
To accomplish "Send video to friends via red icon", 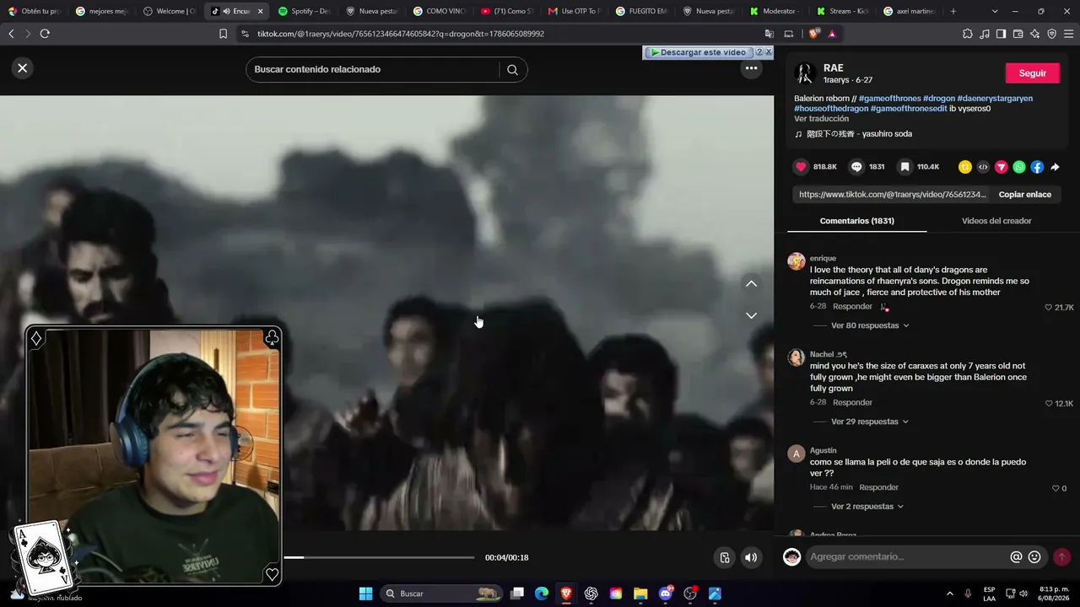I will [1001, 167].
